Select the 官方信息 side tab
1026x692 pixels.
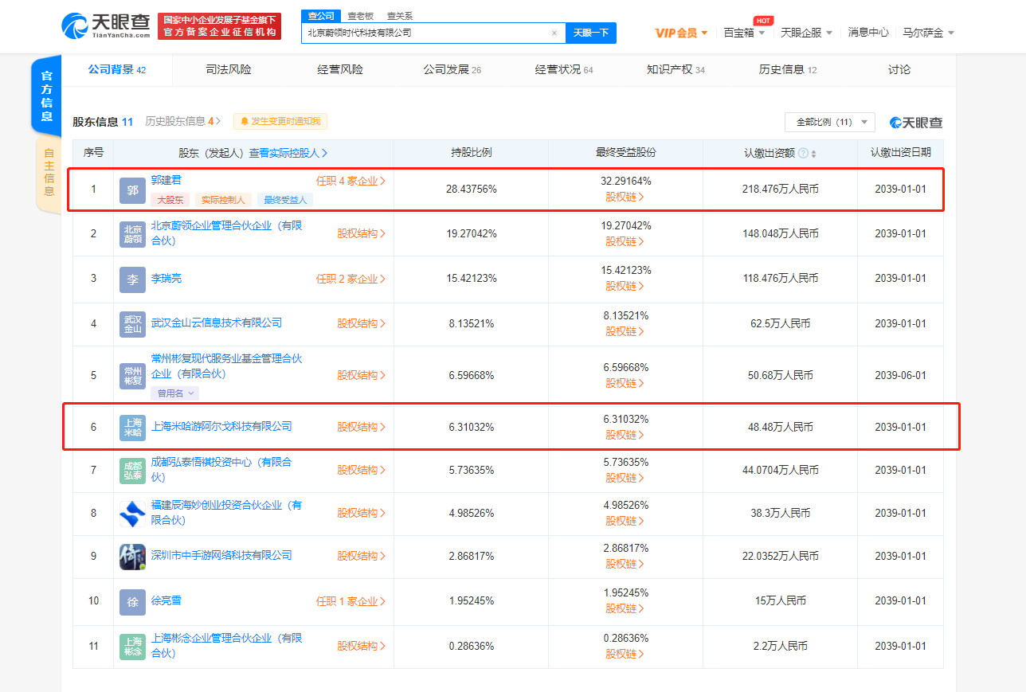47,96
